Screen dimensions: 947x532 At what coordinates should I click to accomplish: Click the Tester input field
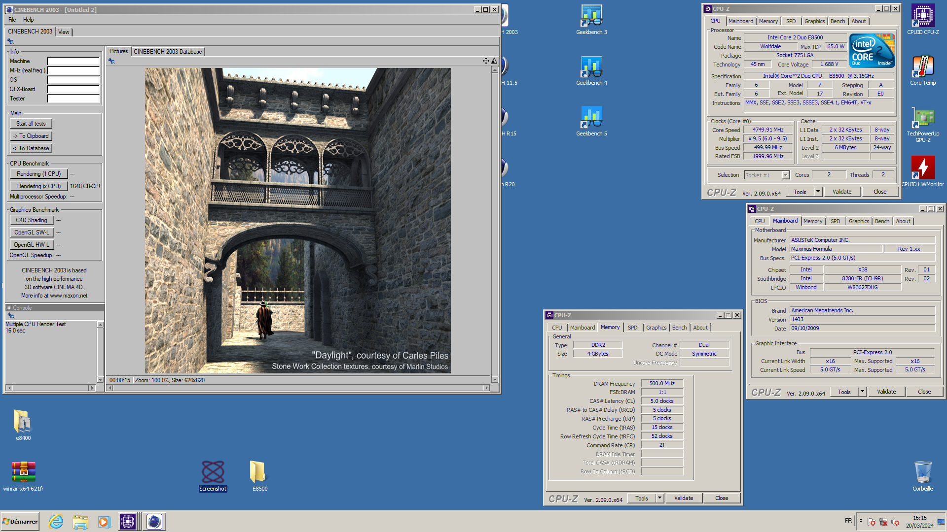pyautogui.click(x=73, y=99)
